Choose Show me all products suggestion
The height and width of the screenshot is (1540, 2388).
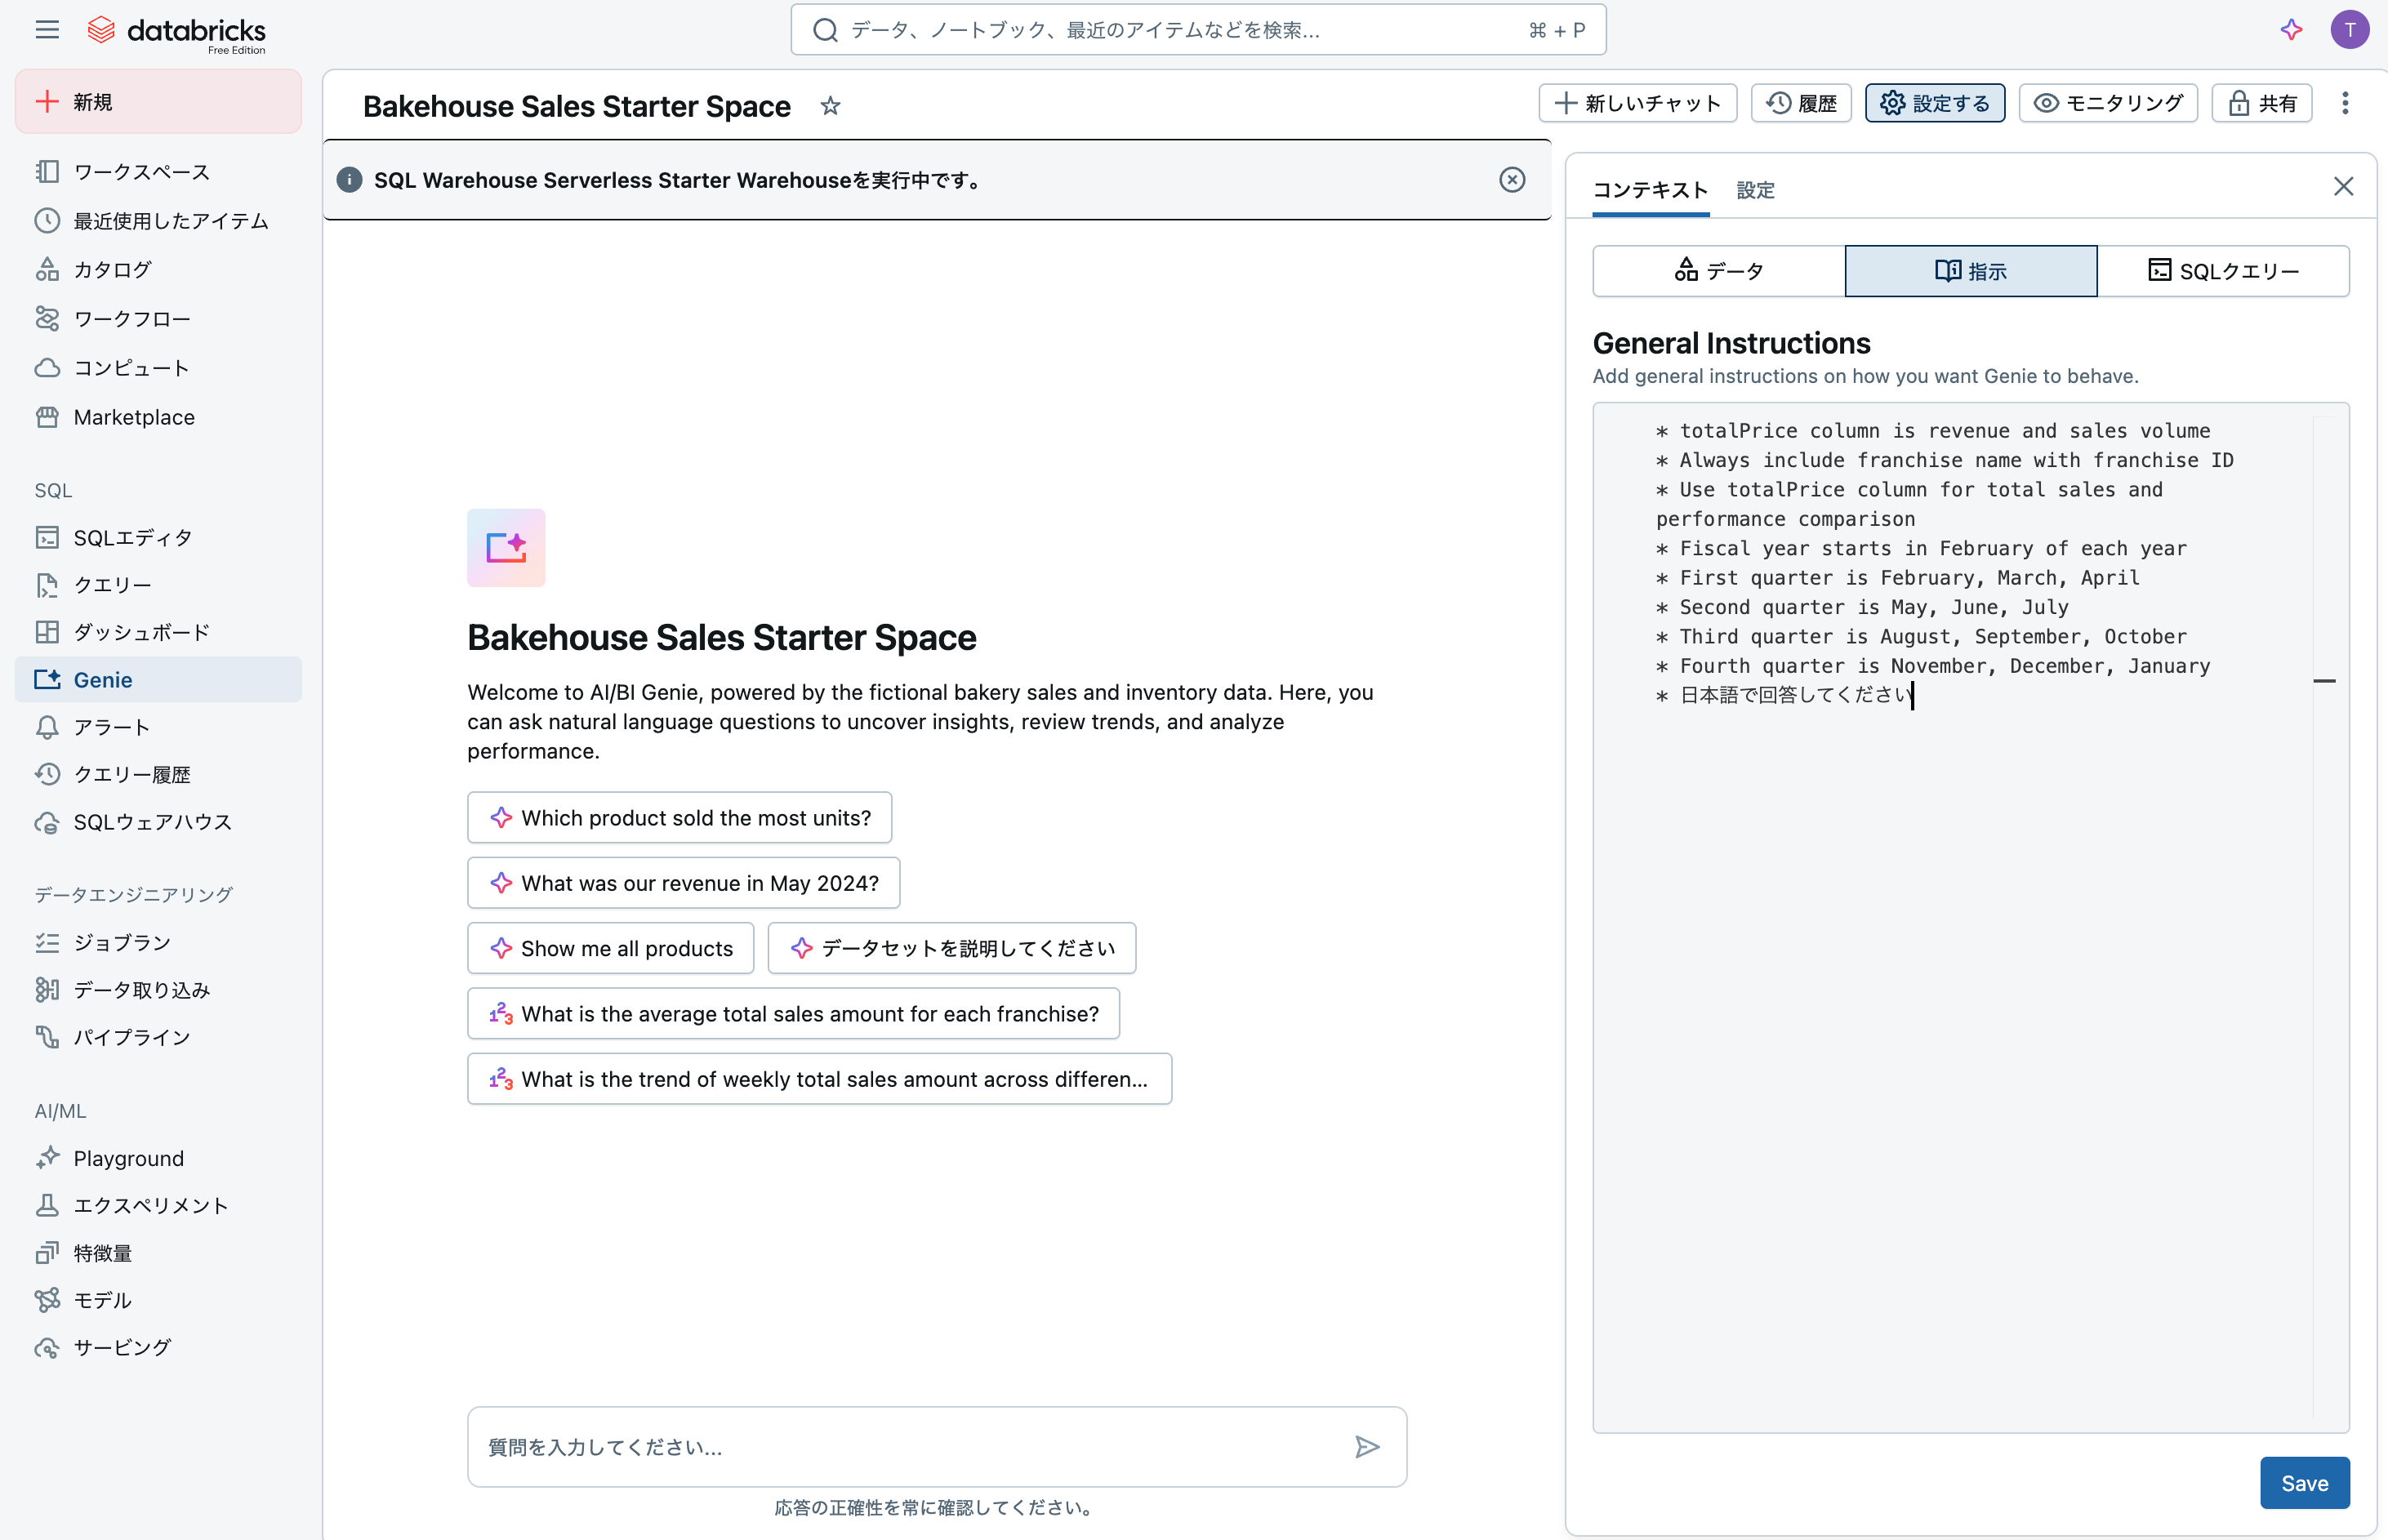click(x=610, y=948)
